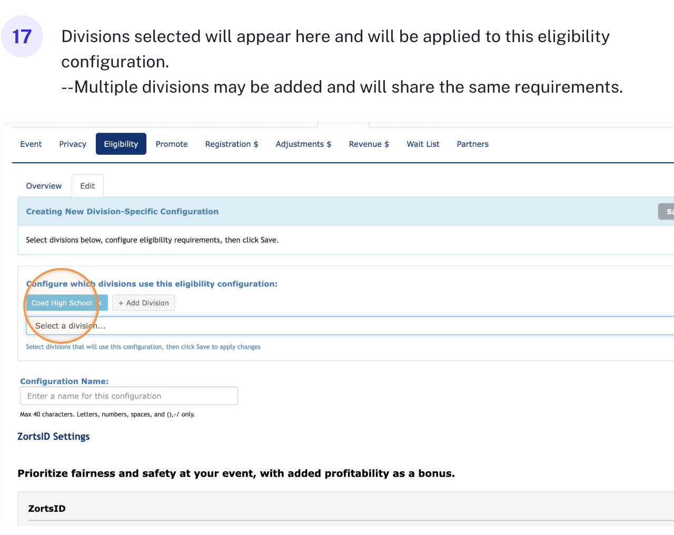This screenshot has width=674, height=535.
Task: View the Wait List tab
Action: point(423,144)
